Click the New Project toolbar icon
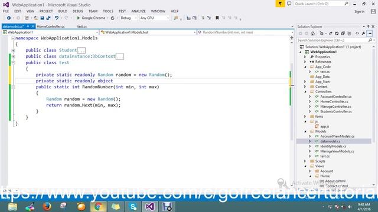The width and height of the screenshot is (378, 212). pos(27,18)
